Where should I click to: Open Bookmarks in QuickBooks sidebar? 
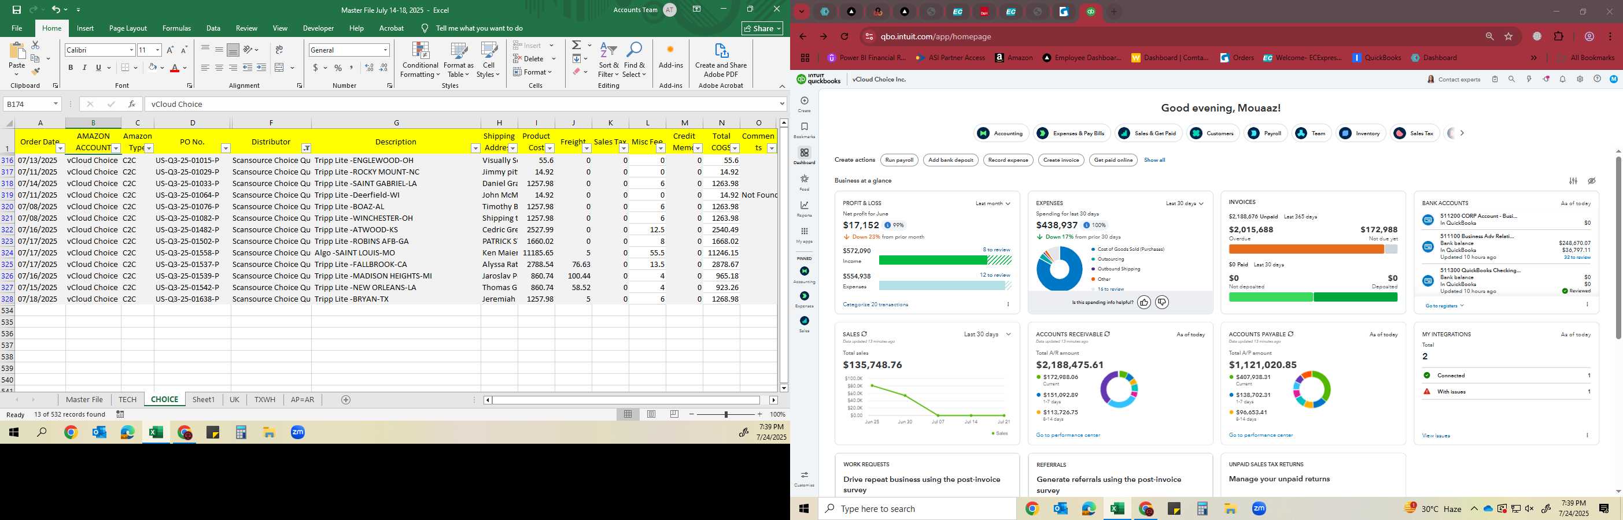pyautogui.click(x=804, y=131)
